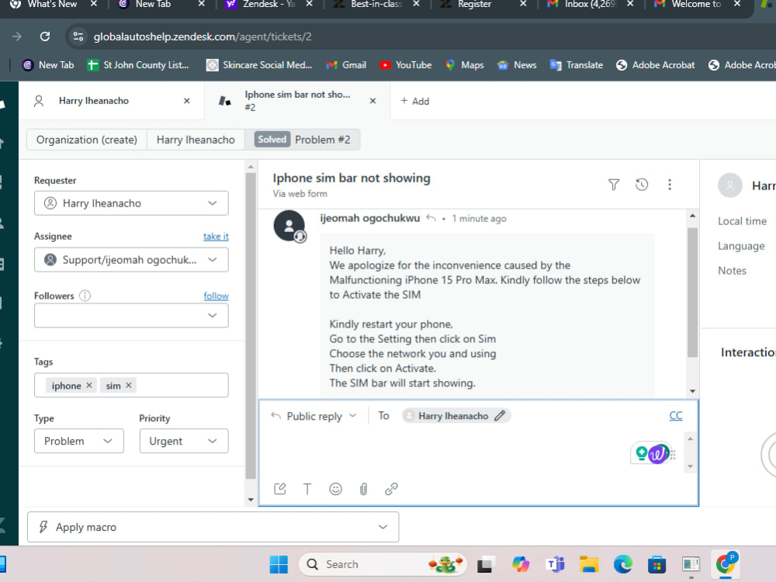
Task: Click the browser address bar URL
Action: pyautogui.click(x=203, y=36)
